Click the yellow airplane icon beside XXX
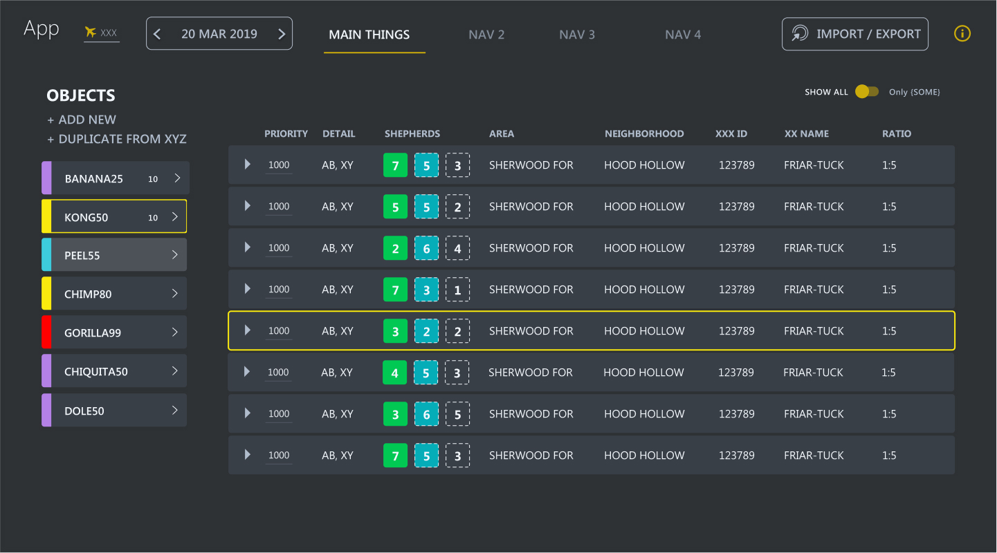997x553 pixels. point(90,32)
